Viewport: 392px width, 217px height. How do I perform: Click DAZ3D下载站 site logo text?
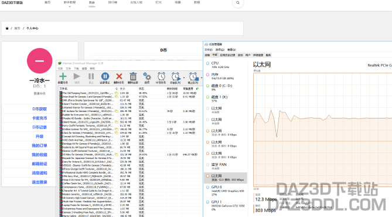tap(12, 2)
